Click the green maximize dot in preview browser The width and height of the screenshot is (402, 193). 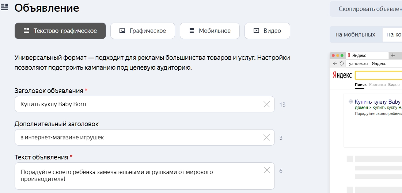click(x=342, y=55)
